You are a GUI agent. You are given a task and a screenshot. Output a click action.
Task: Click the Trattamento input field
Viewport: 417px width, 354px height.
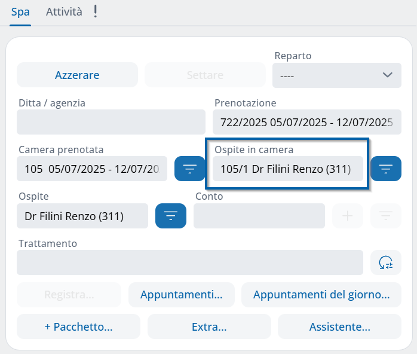click(190, 263)
